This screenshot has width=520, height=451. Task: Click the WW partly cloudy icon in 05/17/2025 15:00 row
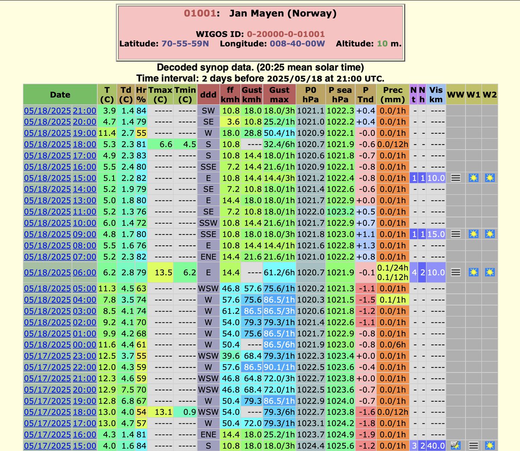[455, 445]
